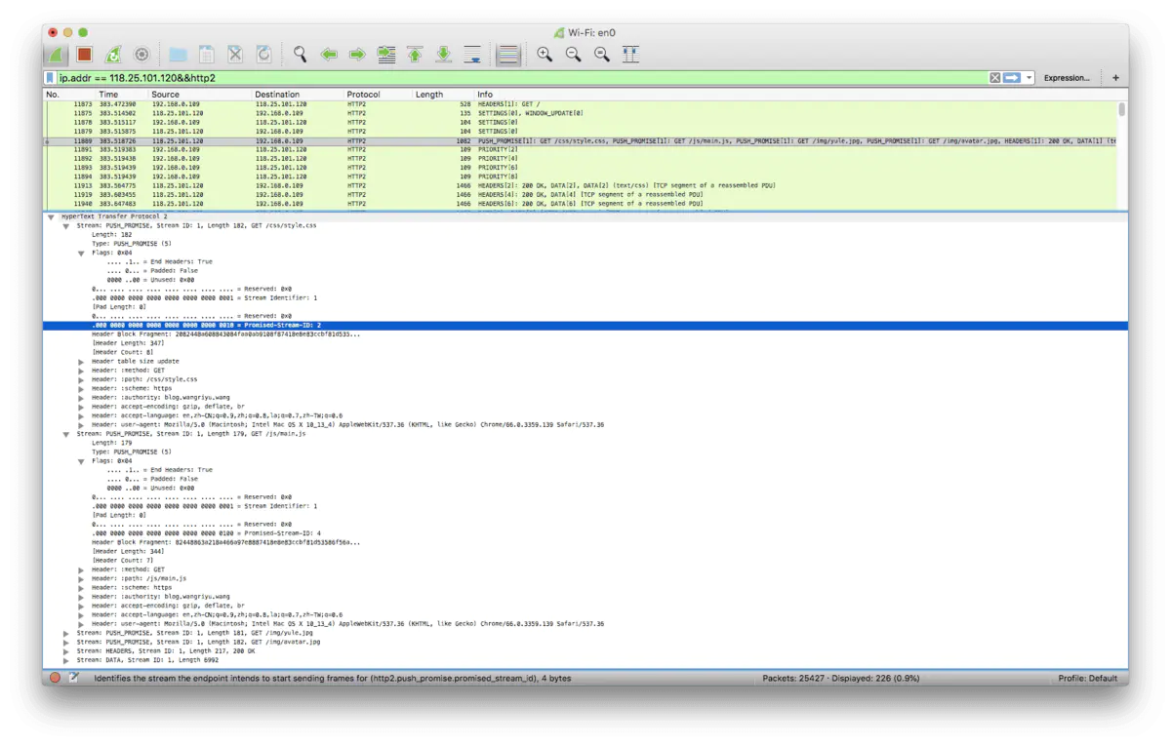Toggle packet list colorization
Viewport: 1171px width, 746px height.
click(508, 56)
